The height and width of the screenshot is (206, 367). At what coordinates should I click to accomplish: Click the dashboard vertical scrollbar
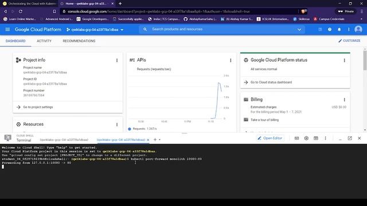tap(365, 60)
